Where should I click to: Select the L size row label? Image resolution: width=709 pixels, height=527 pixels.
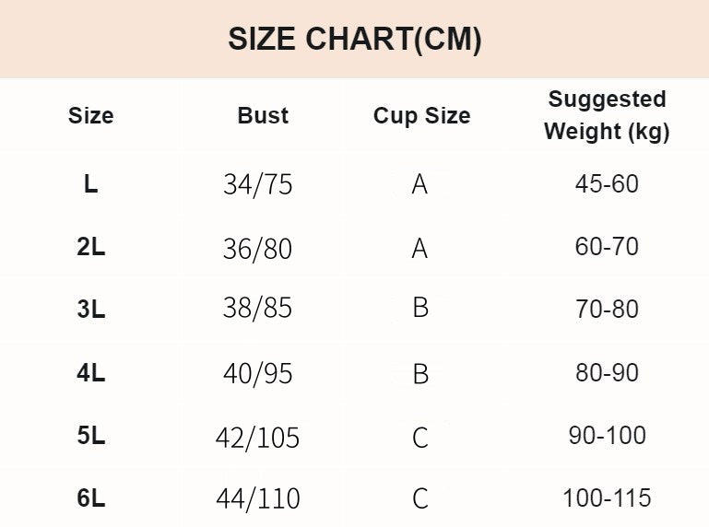(91, 184)
